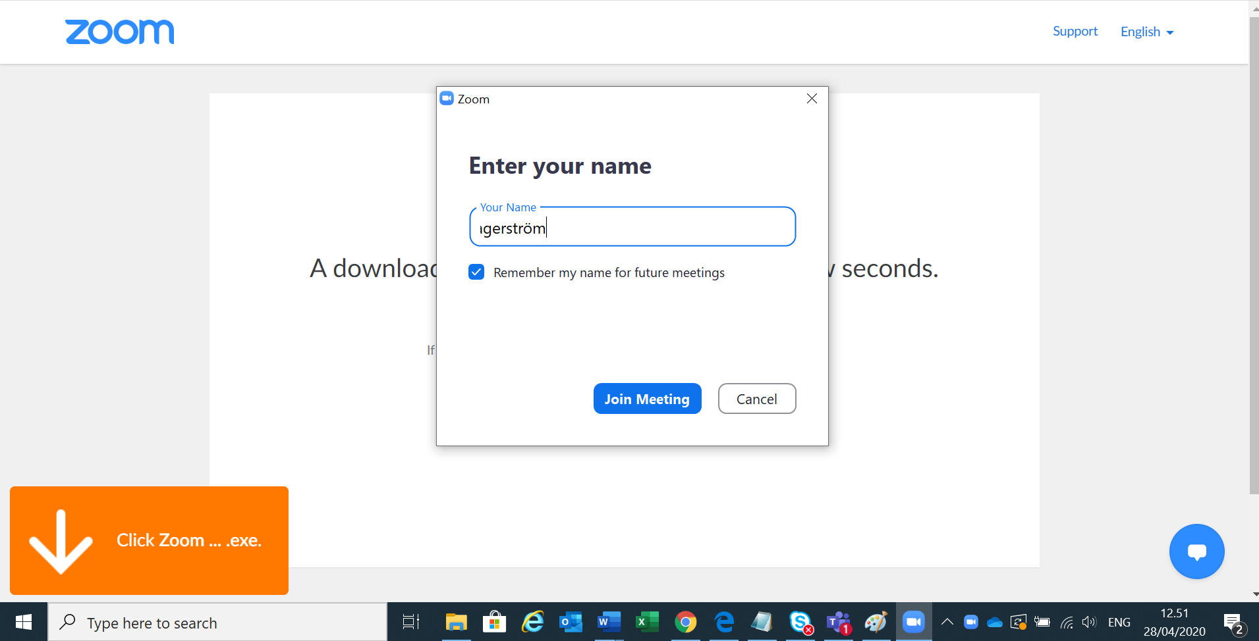Screen dimensions: 1259x641
Task: Click the Join Meeting button
Action: (647, 399)
